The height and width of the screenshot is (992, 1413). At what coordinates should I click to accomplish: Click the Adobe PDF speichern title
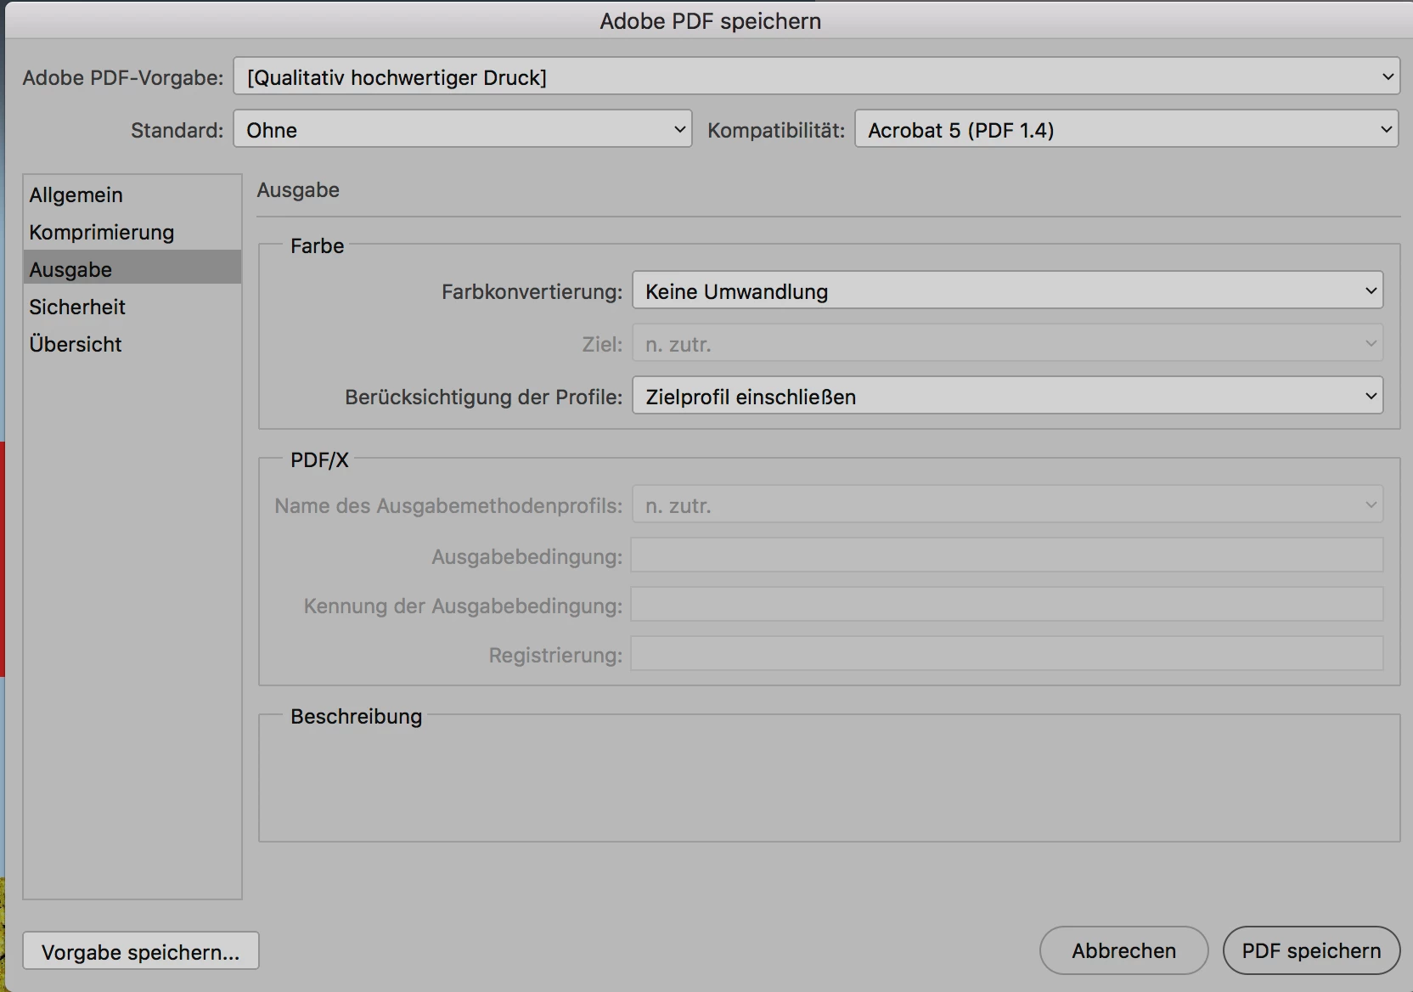click(710, 21)
